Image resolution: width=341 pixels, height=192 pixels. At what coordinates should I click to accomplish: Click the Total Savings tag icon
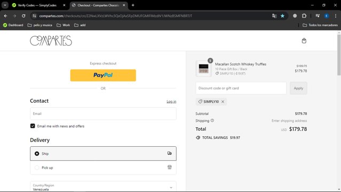click(x=198, y=138)
